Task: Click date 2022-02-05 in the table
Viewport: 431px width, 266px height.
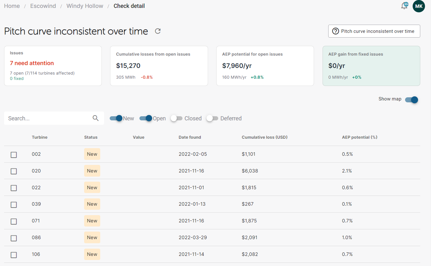Action: click(193, 154)
